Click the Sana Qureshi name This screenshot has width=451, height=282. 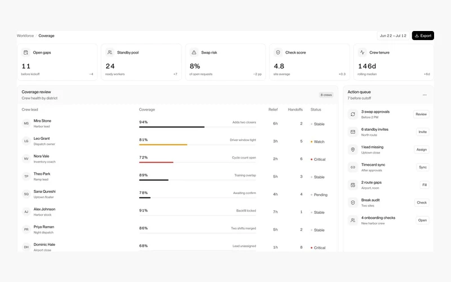pyautogui.click(x=45, y=192)
